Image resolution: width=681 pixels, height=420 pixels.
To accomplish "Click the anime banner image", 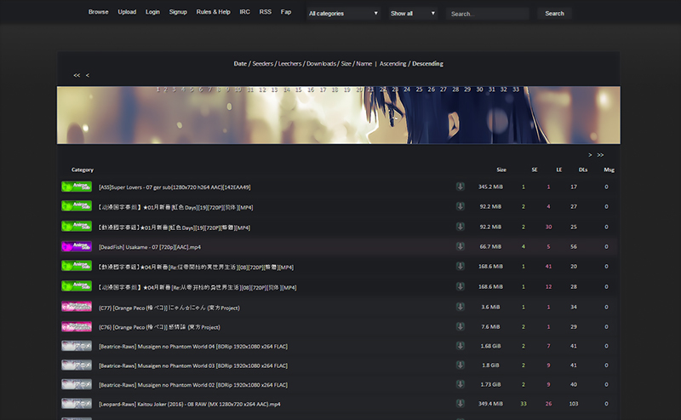I will (x=338, y=115).
